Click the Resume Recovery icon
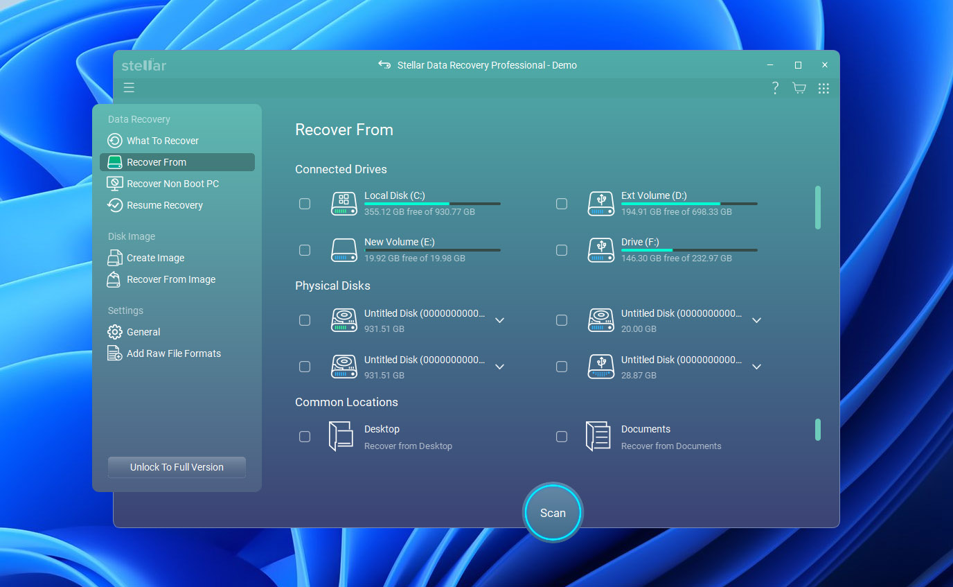The image size is (953, 587). pyautogui.click(x=115, y=205)
